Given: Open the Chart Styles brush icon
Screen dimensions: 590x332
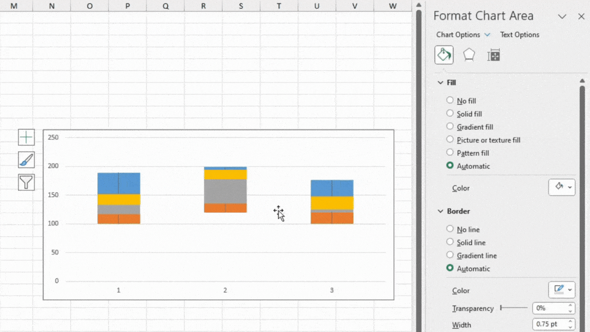Looking at the screenshot, I should click(26, 159).
